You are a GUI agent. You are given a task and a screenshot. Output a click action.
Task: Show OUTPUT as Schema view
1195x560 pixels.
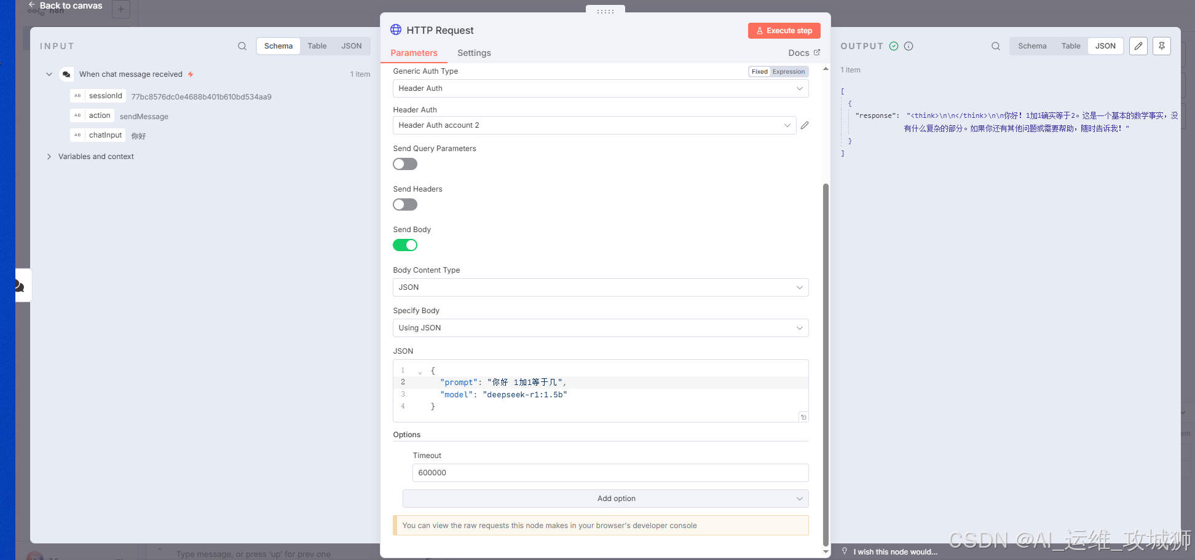click(1032, 46)
